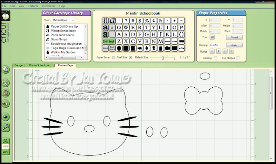The image size is (276, 164).
Task: Switch to the Plantin Schoolbook tab
Action: (40, 65)
